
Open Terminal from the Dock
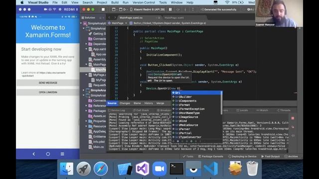click(176, 169)
